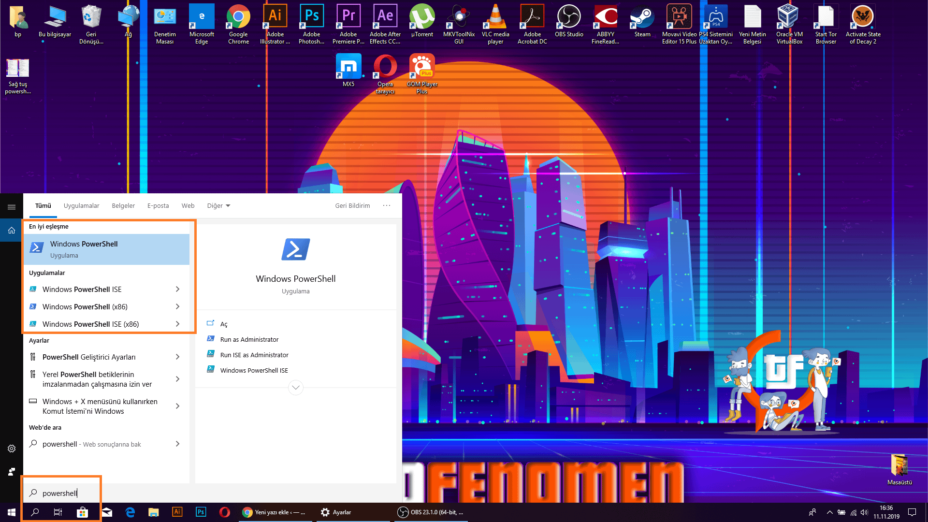This screenshot has width=928, height=522.
Task: Open volume control in system tray
Action: 864,512
